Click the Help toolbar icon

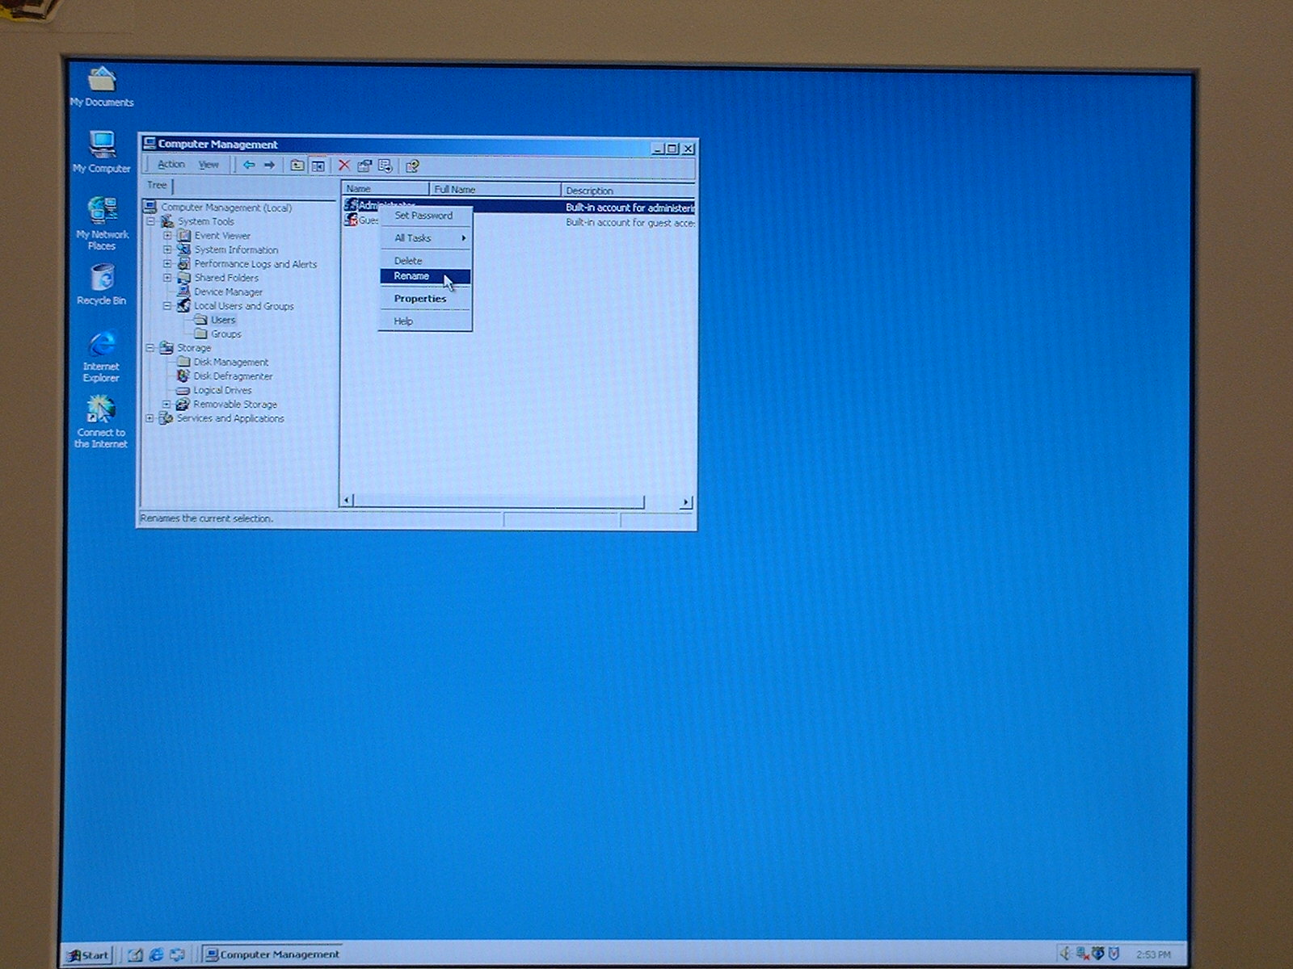point(412,166)
